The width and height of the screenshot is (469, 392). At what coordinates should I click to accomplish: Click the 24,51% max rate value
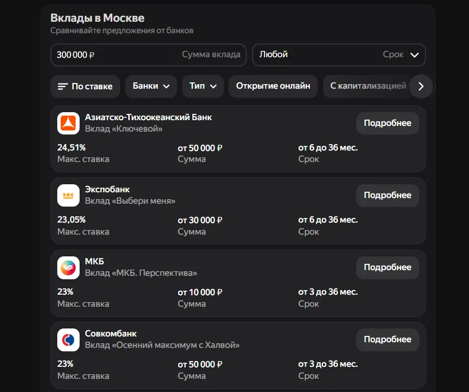point(72,148)
